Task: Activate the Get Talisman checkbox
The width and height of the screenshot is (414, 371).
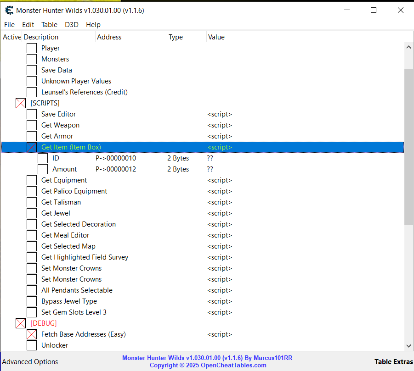Action: pyautogui.click(x=32, y=202)
